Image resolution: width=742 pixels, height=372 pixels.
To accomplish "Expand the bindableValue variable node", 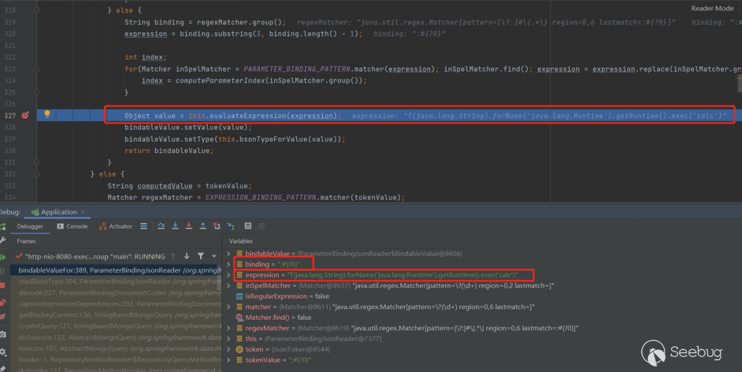I will (x=229, y=254).
